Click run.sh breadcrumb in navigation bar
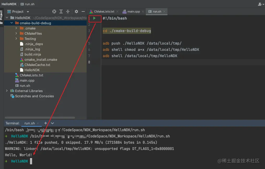The image size is (265, 169). coord(28,4)
